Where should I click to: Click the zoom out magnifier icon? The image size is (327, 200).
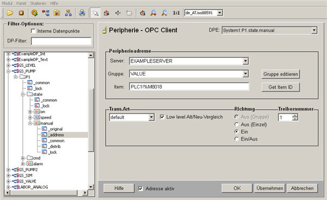[x=165, y=13]
